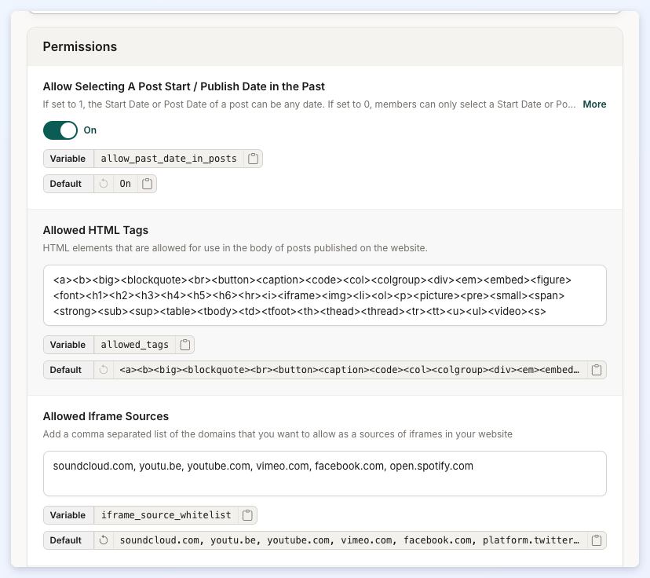Copy the iframe_source_whitelist variable name
Image resolution: width=650 pixels, height=578 pixels.
(x=247, y=515)
